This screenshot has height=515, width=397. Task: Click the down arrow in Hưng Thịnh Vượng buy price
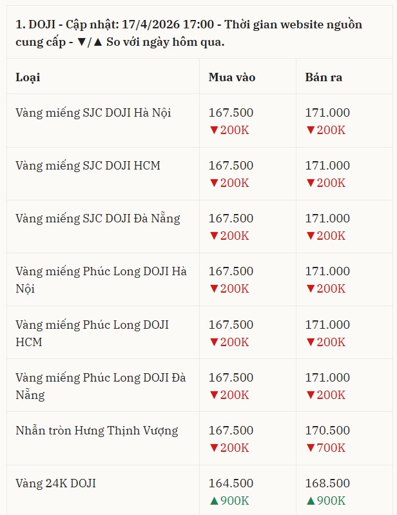point(214,448)
